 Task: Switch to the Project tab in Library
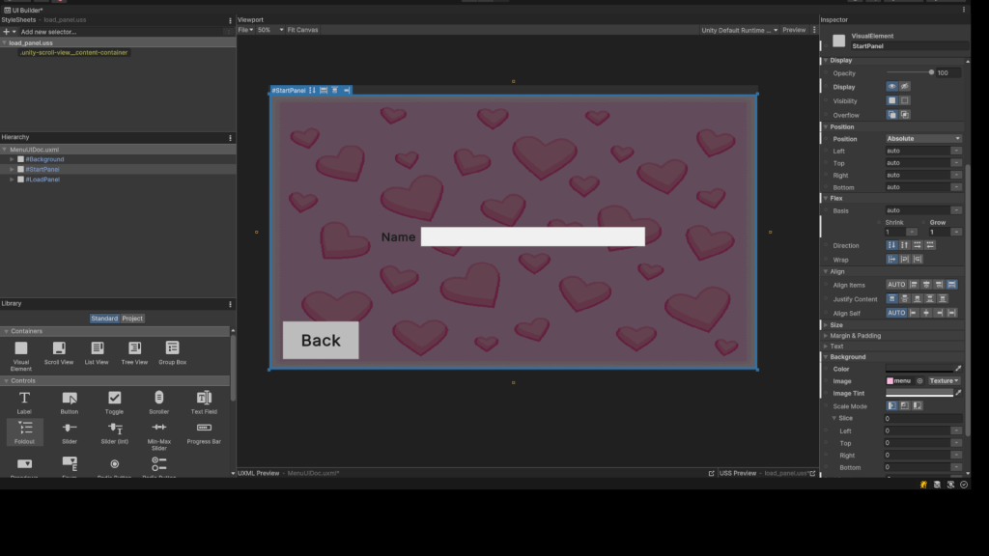point(132,319)
